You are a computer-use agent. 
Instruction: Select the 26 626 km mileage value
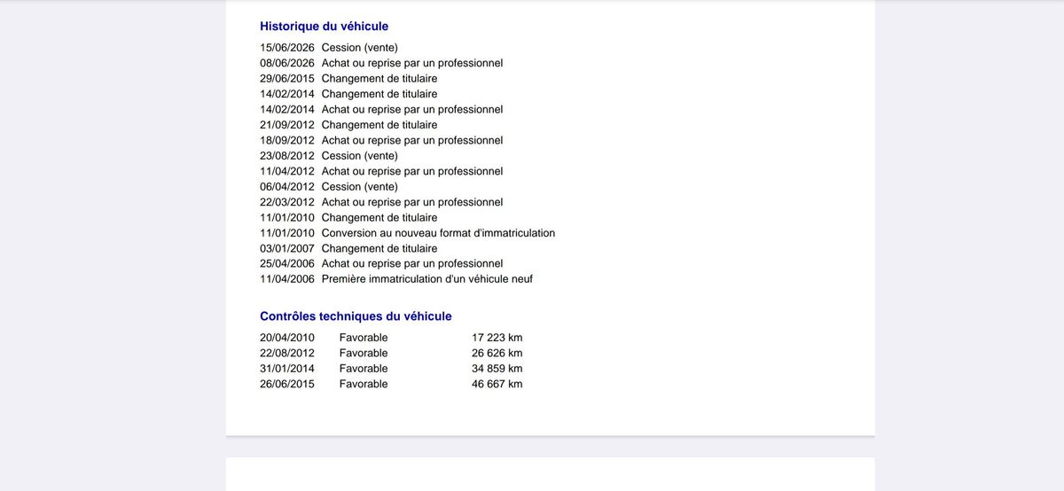click(497, 353)
